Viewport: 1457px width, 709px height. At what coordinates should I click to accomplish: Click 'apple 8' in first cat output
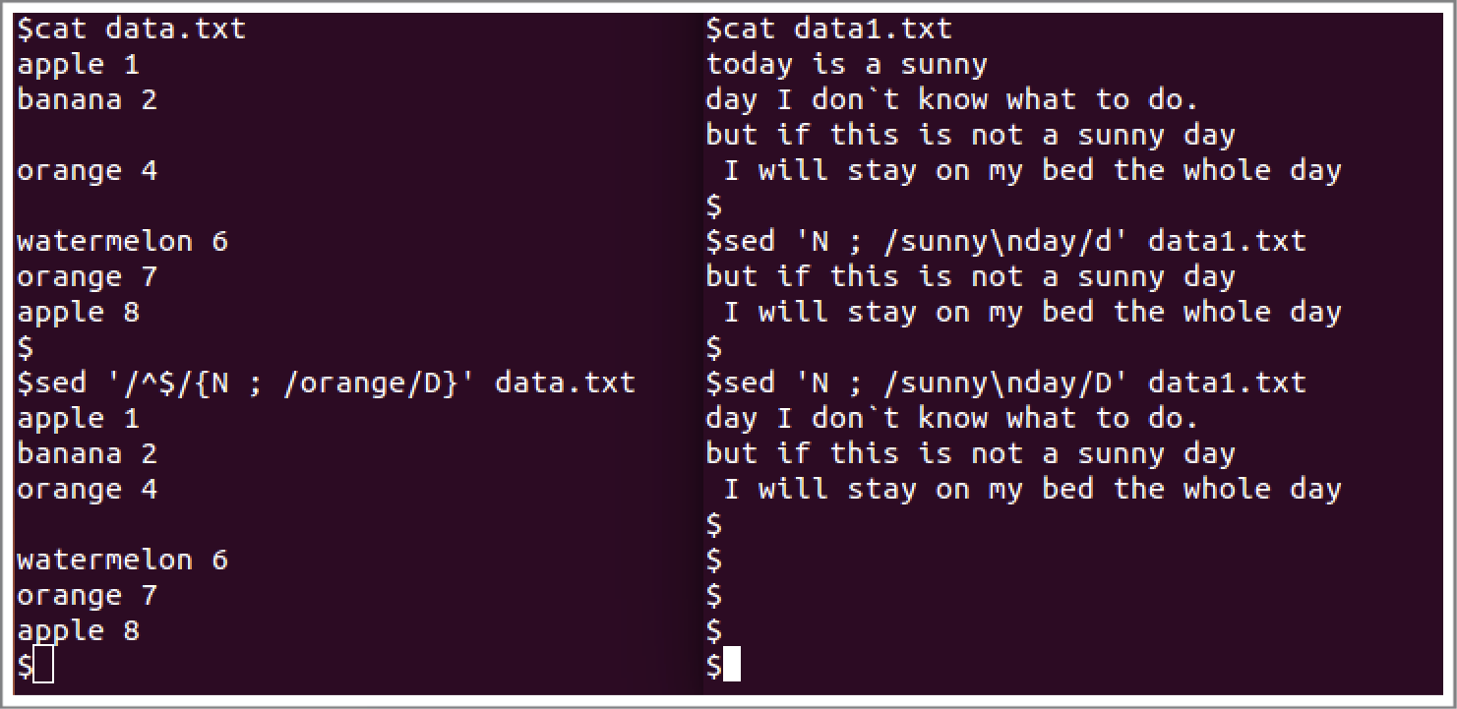click(79, 312)
